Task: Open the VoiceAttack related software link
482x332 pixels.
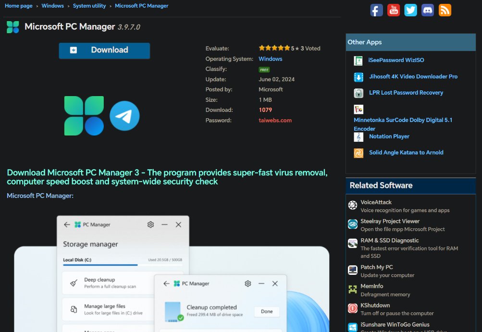Action: pos(376,202)
